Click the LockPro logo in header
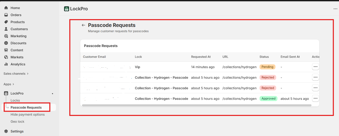The width and height of the screenshot is (339, 136). click(x=66, y=9)
